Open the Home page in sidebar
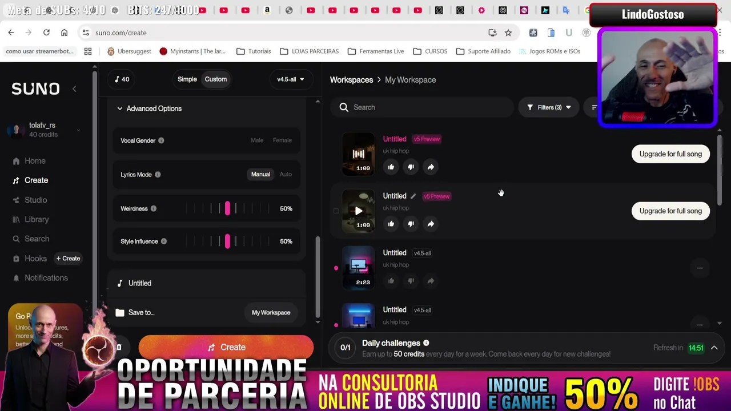Screen dimensions: 731x411 [34, 161]
